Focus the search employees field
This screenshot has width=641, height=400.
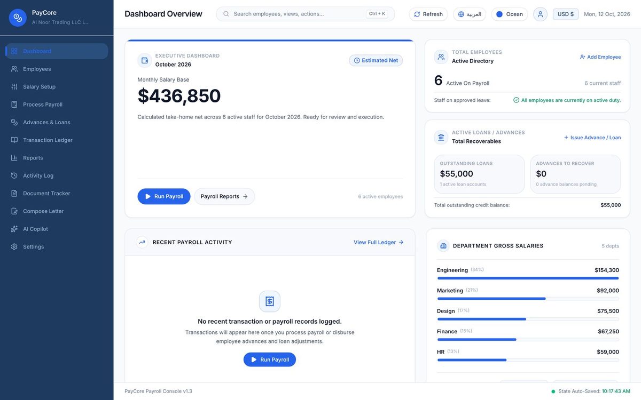[306, 14]
